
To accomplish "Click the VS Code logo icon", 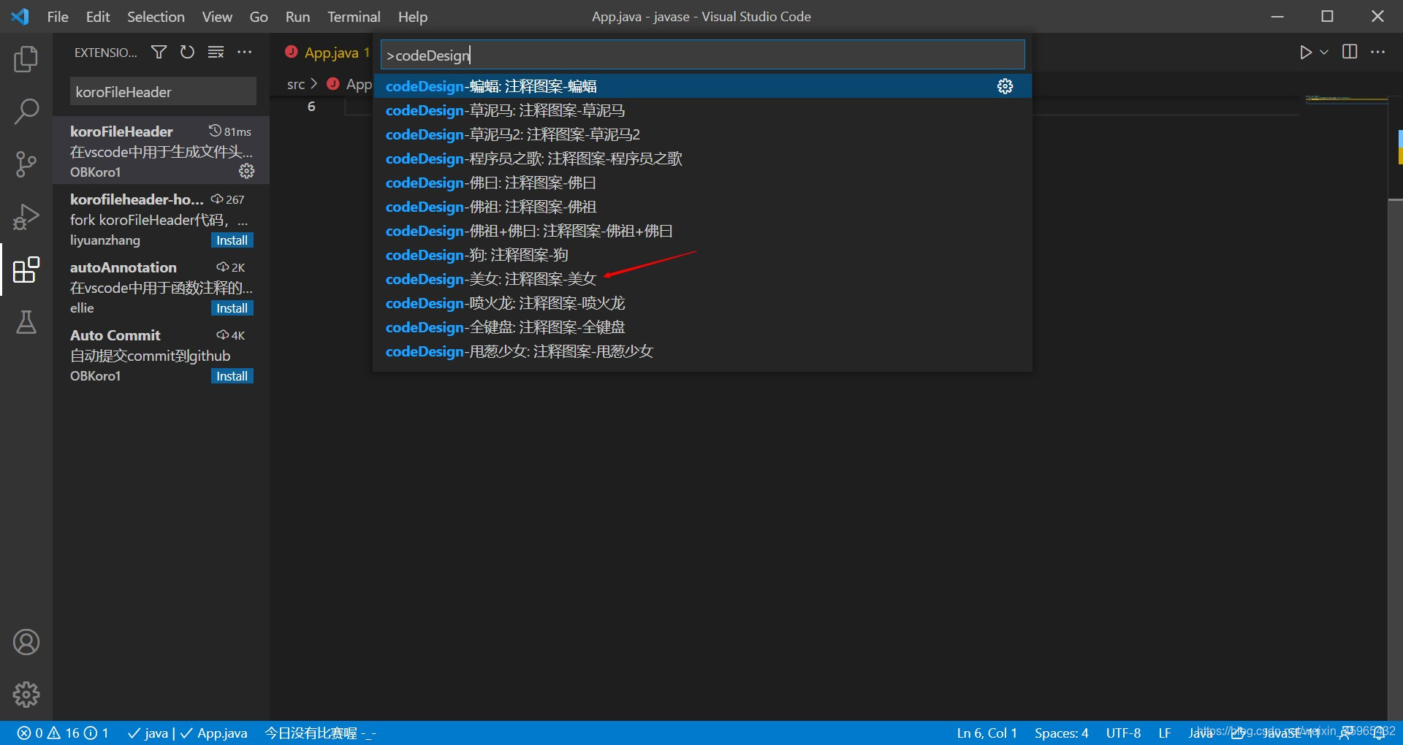I will pos(20,16).
